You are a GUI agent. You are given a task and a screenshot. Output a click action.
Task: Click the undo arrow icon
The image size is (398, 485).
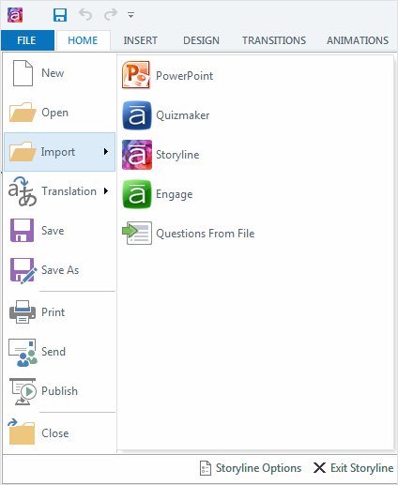pyautogui.click(x=85, y=14)
